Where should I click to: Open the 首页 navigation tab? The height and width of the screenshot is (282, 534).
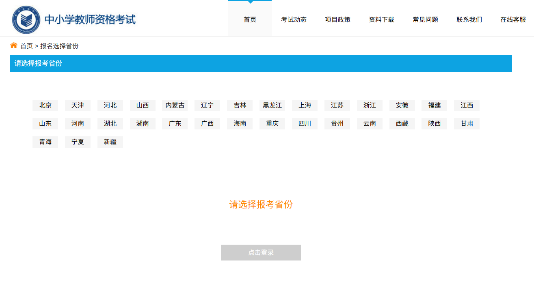point(250,19)
